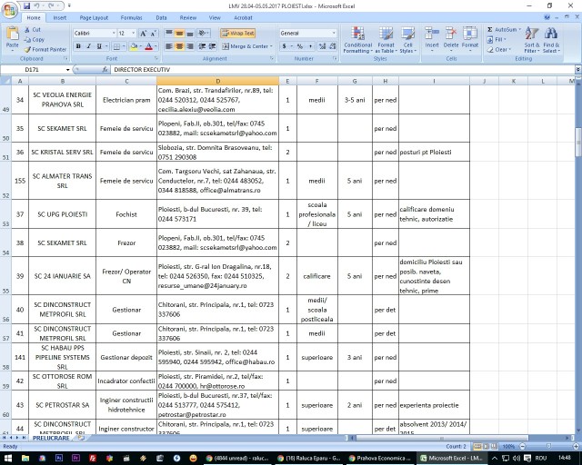This screenshot has width=582, height=465.
Task: Open Cell Styles gallery
Action: (408, 40)
